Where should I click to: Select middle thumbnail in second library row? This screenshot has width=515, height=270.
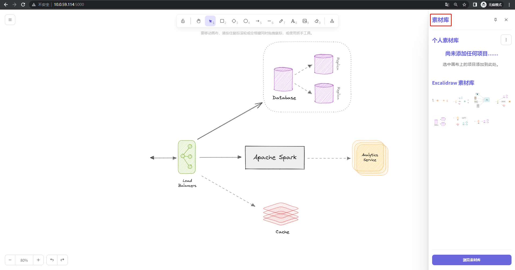(461, 121)
